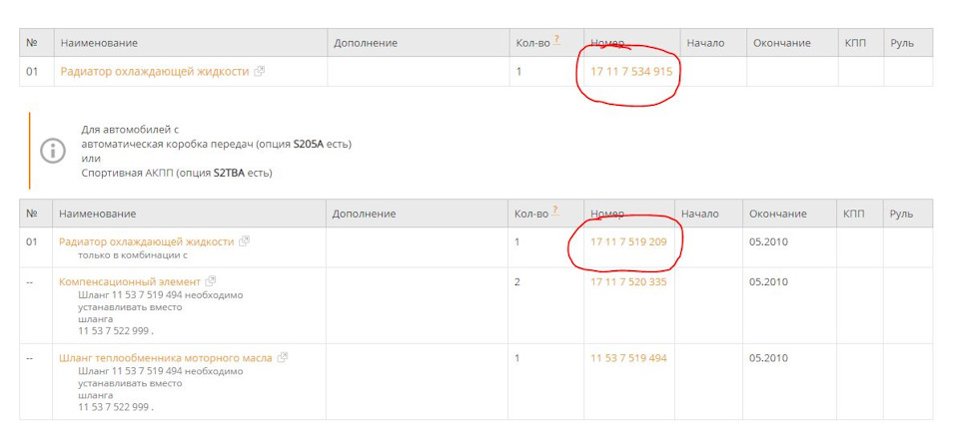
Task: Open part number 17 11 7 519 209
Action: [x=628, y=241]
